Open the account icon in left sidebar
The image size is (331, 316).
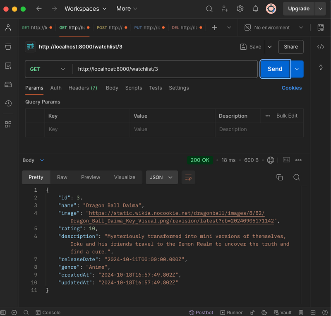[x=8, y=27]
